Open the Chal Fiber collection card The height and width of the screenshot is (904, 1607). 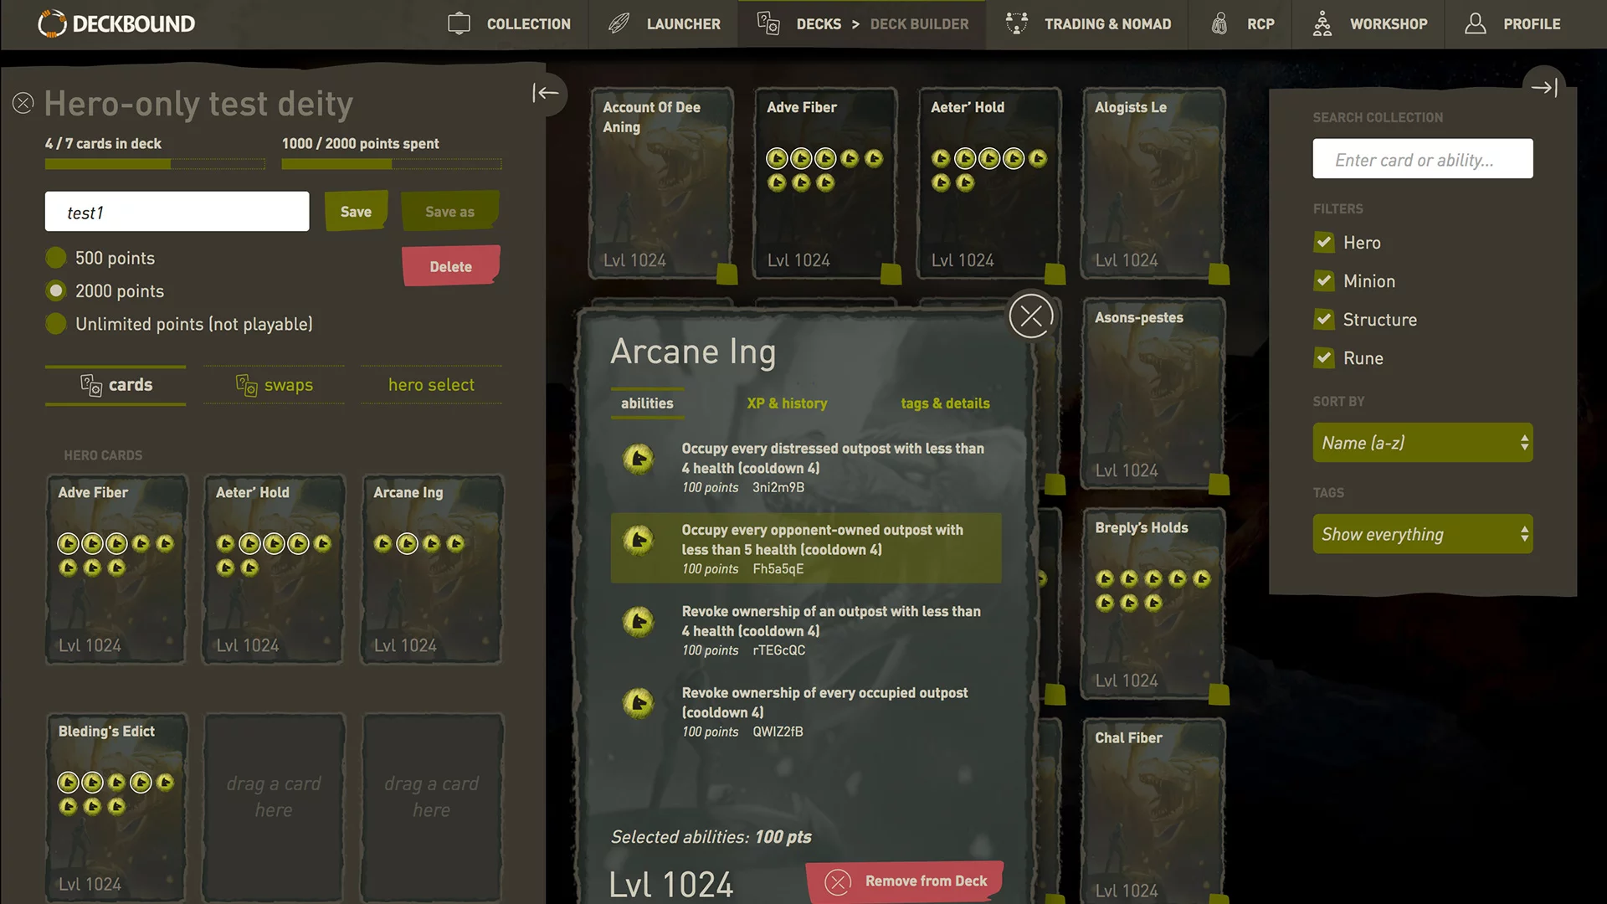click(1153, 812)
